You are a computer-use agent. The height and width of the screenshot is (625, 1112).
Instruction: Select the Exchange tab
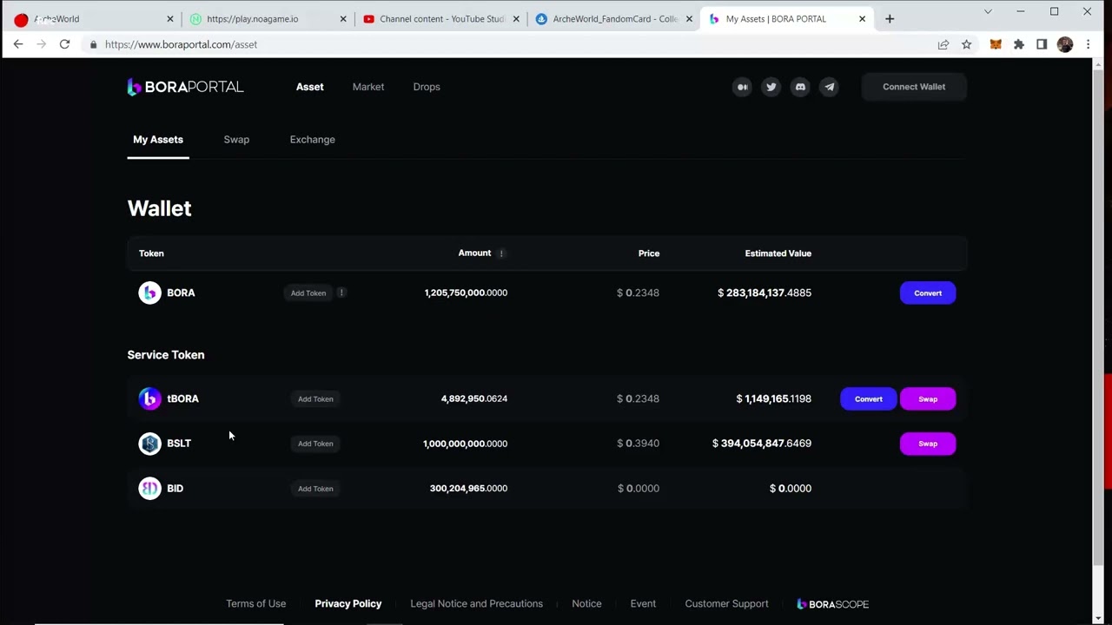tap(313, 140)
